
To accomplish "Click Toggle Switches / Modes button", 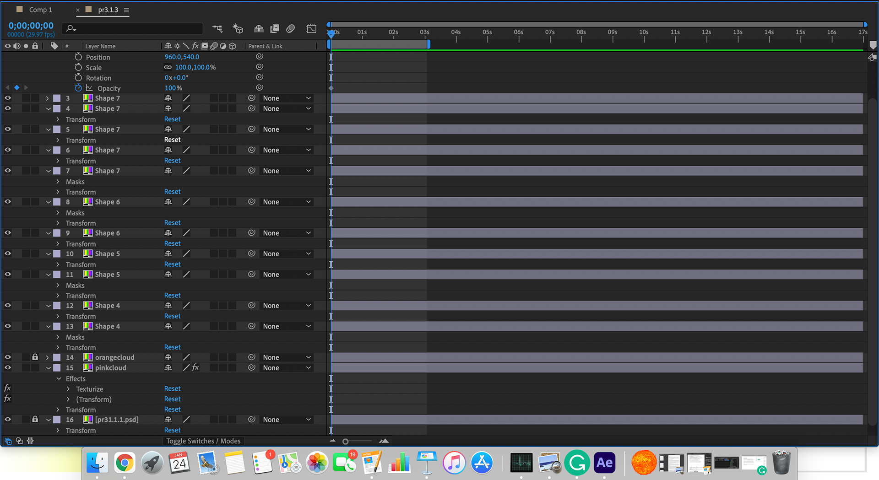I will pyautogui.click(x=203, y=441).
